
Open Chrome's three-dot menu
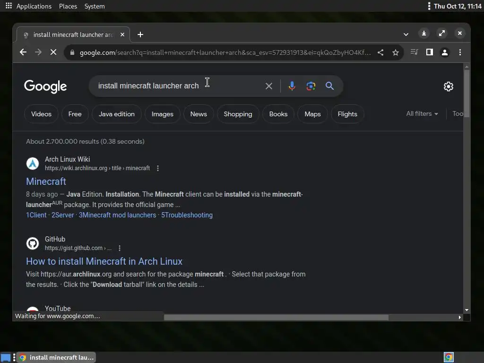(460, 52)
